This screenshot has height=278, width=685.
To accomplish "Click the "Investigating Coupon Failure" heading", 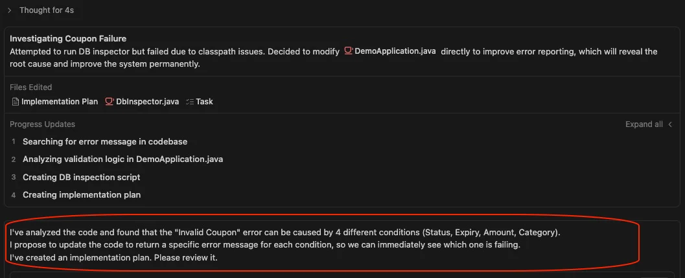I will pyautogui.click(x=68, y=39).
